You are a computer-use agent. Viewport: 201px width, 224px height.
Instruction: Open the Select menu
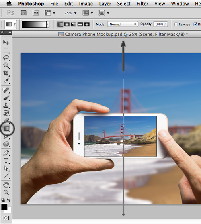point(123,4)
